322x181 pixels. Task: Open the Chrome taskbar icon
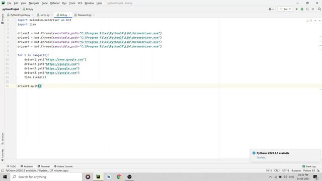coord(119,176)
